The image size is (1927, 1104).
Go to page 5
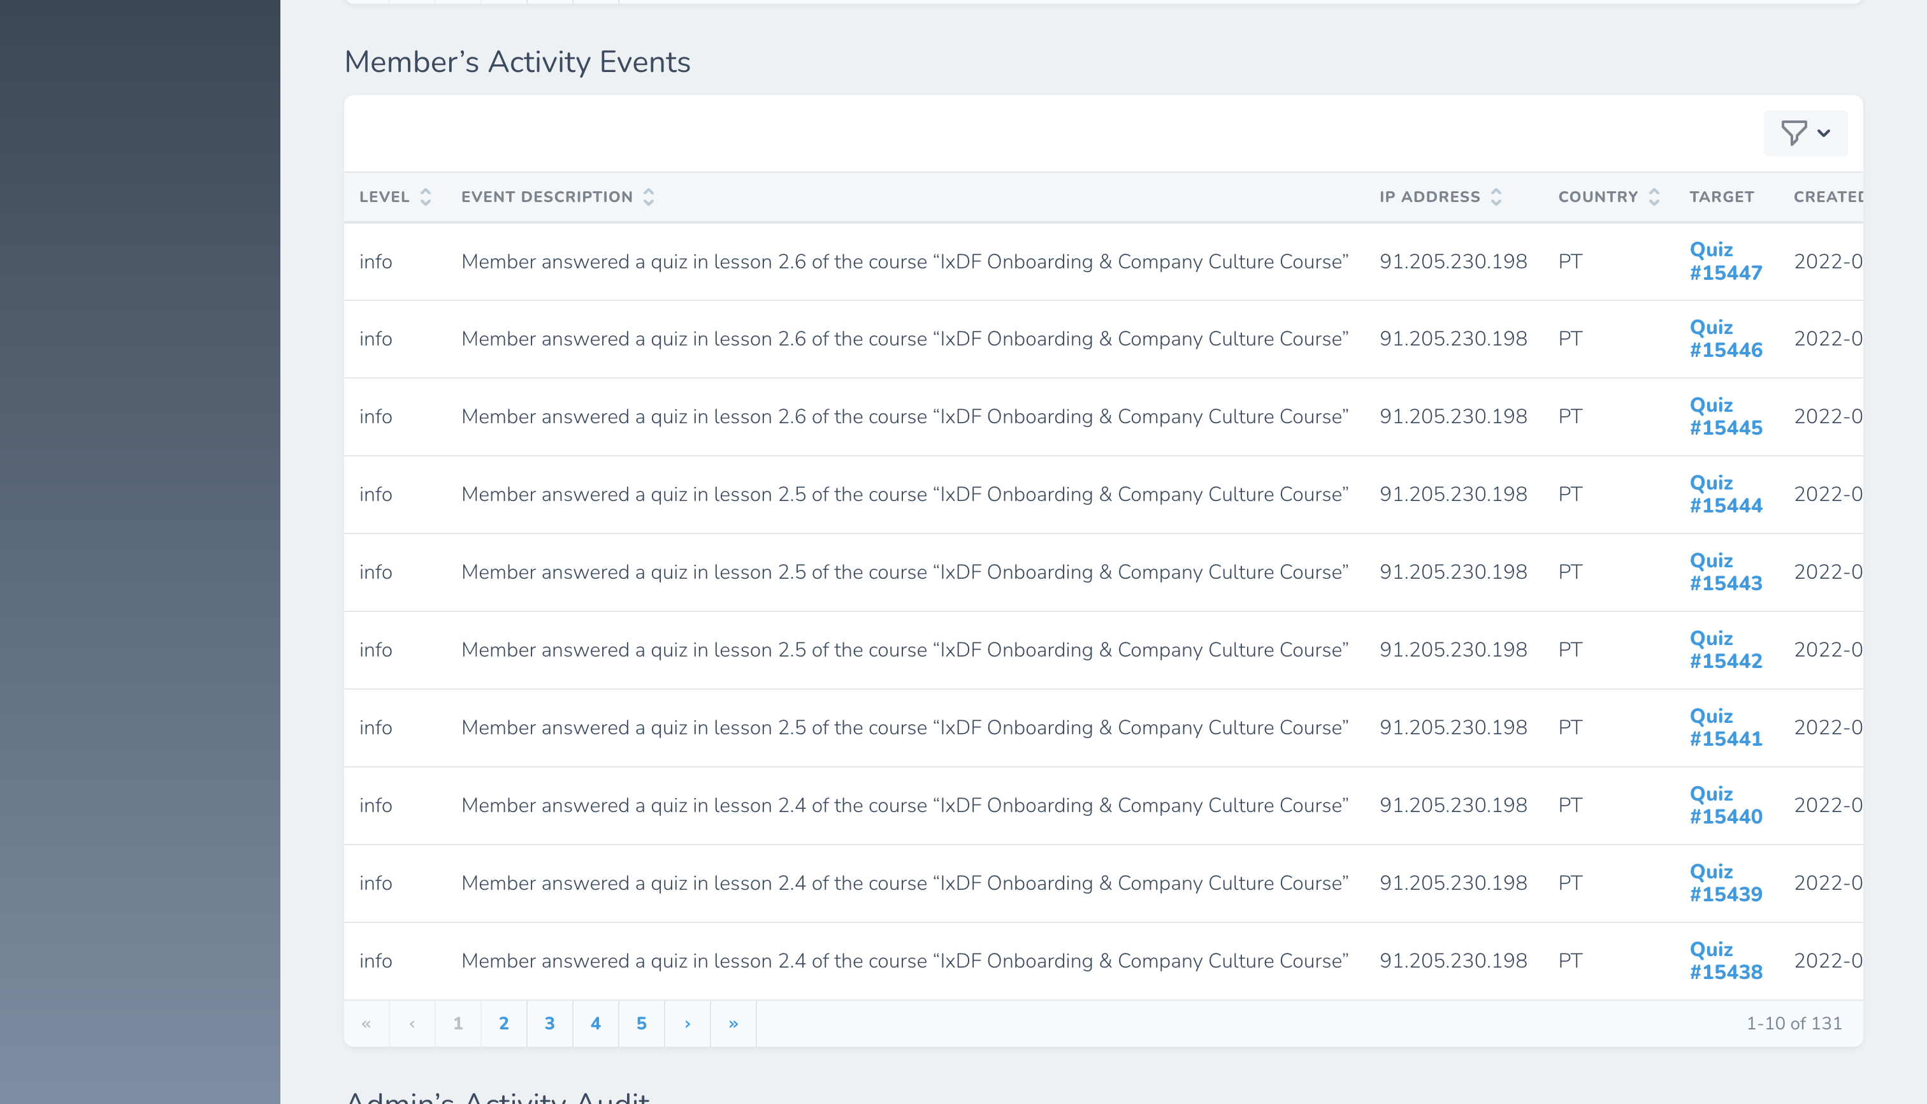click(x=641, y=1024)
